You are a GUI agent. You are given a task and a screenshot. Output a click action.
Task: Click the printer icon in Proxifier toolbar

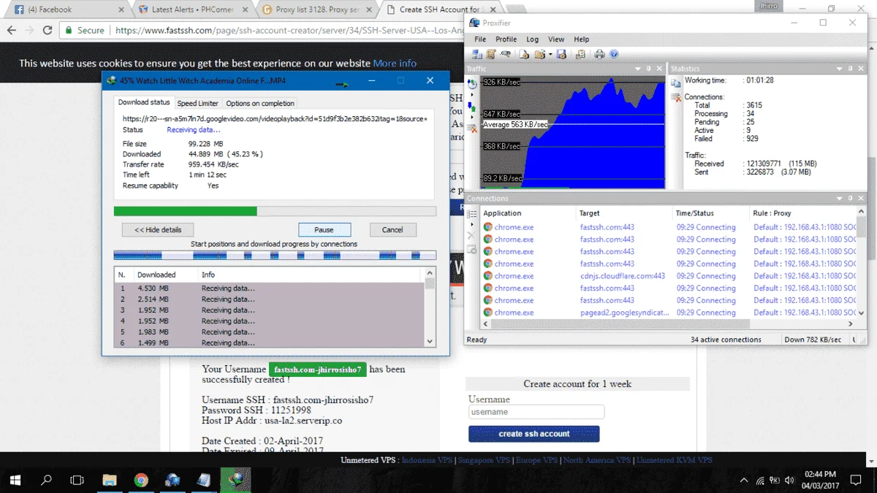tap(599, 54)
